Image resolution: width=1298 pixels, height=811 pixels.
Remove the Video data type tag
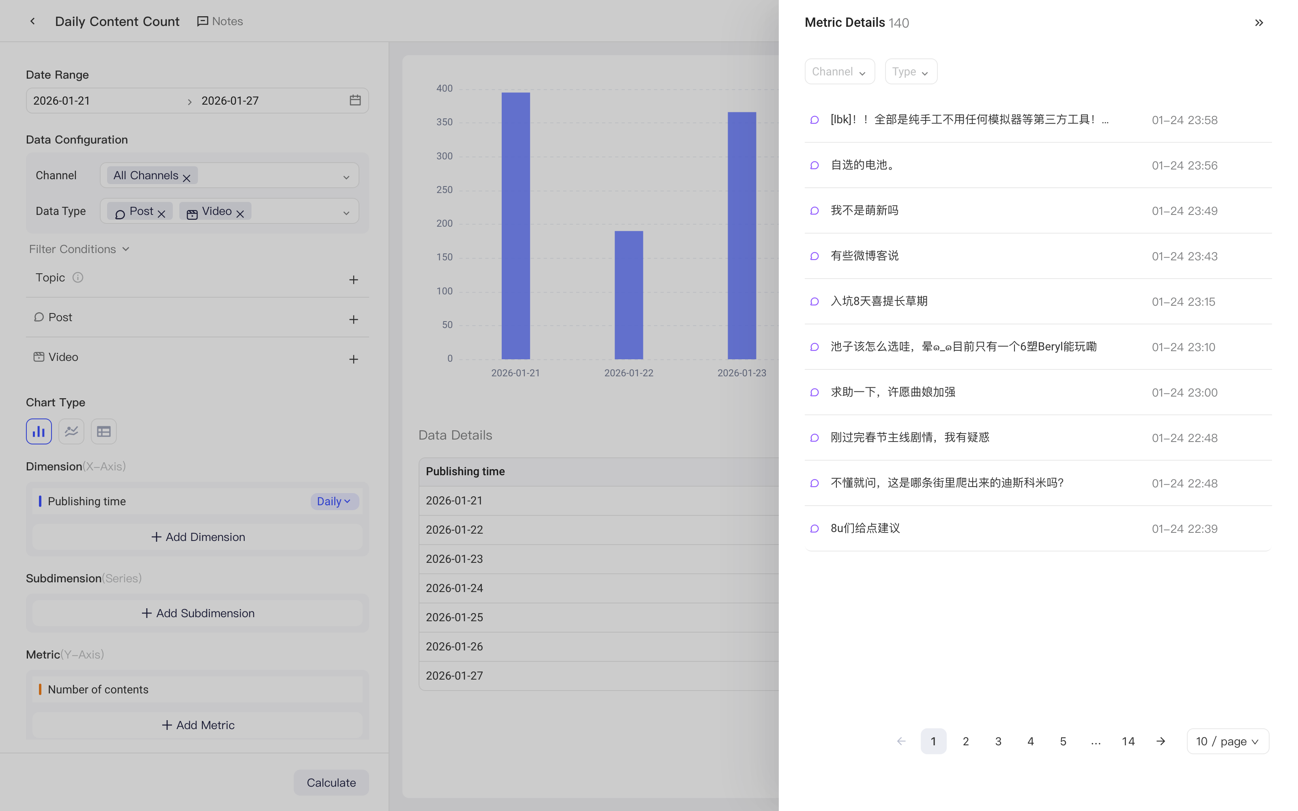[240, 213]
